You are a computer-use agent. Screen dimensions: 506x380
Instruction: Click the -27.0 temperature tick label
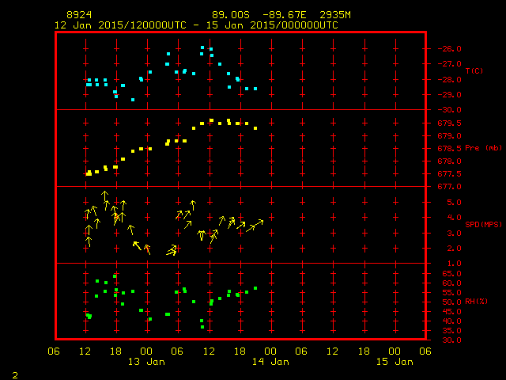(x=449, y=64)
